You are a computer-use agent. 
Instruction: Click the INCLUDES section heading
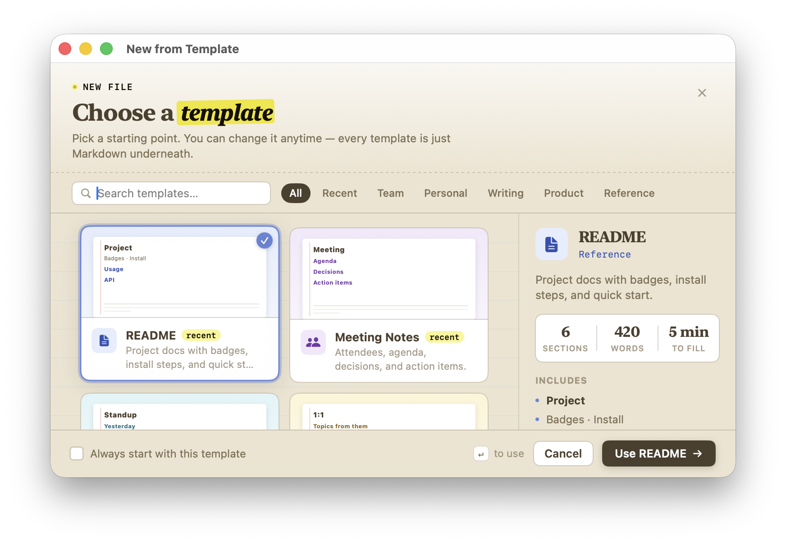pyautogui.click(x=561, y=381)
